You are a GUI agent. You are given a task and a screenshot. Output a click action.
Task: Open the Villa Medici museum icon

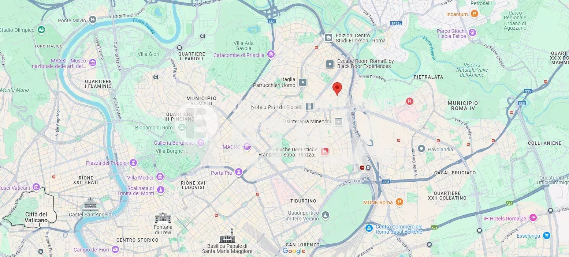pos(160,177)
